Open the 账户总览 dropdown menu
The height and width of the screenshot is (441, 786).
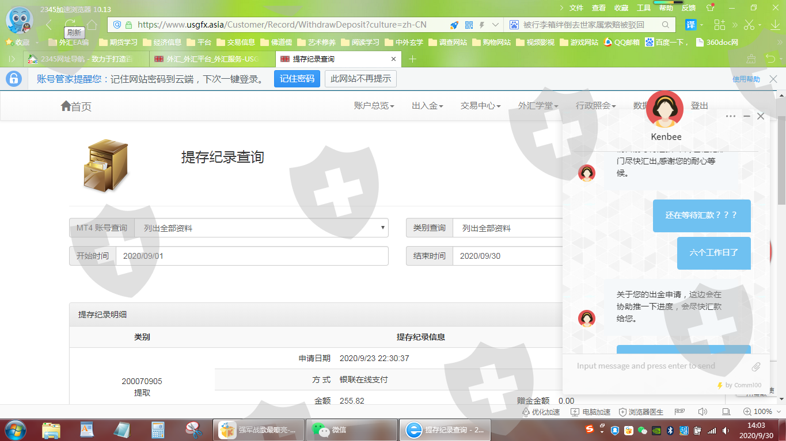pos(374,106)
